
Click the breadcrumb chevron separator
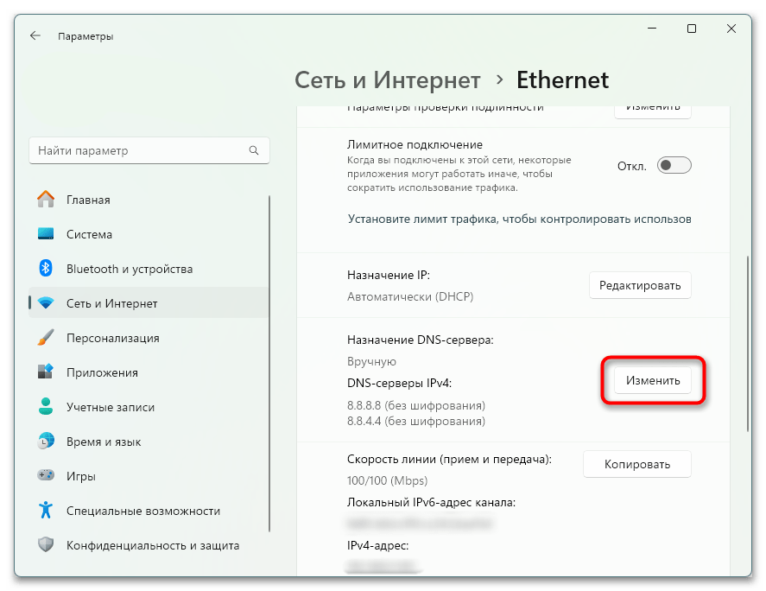click(x=499, y=79)
